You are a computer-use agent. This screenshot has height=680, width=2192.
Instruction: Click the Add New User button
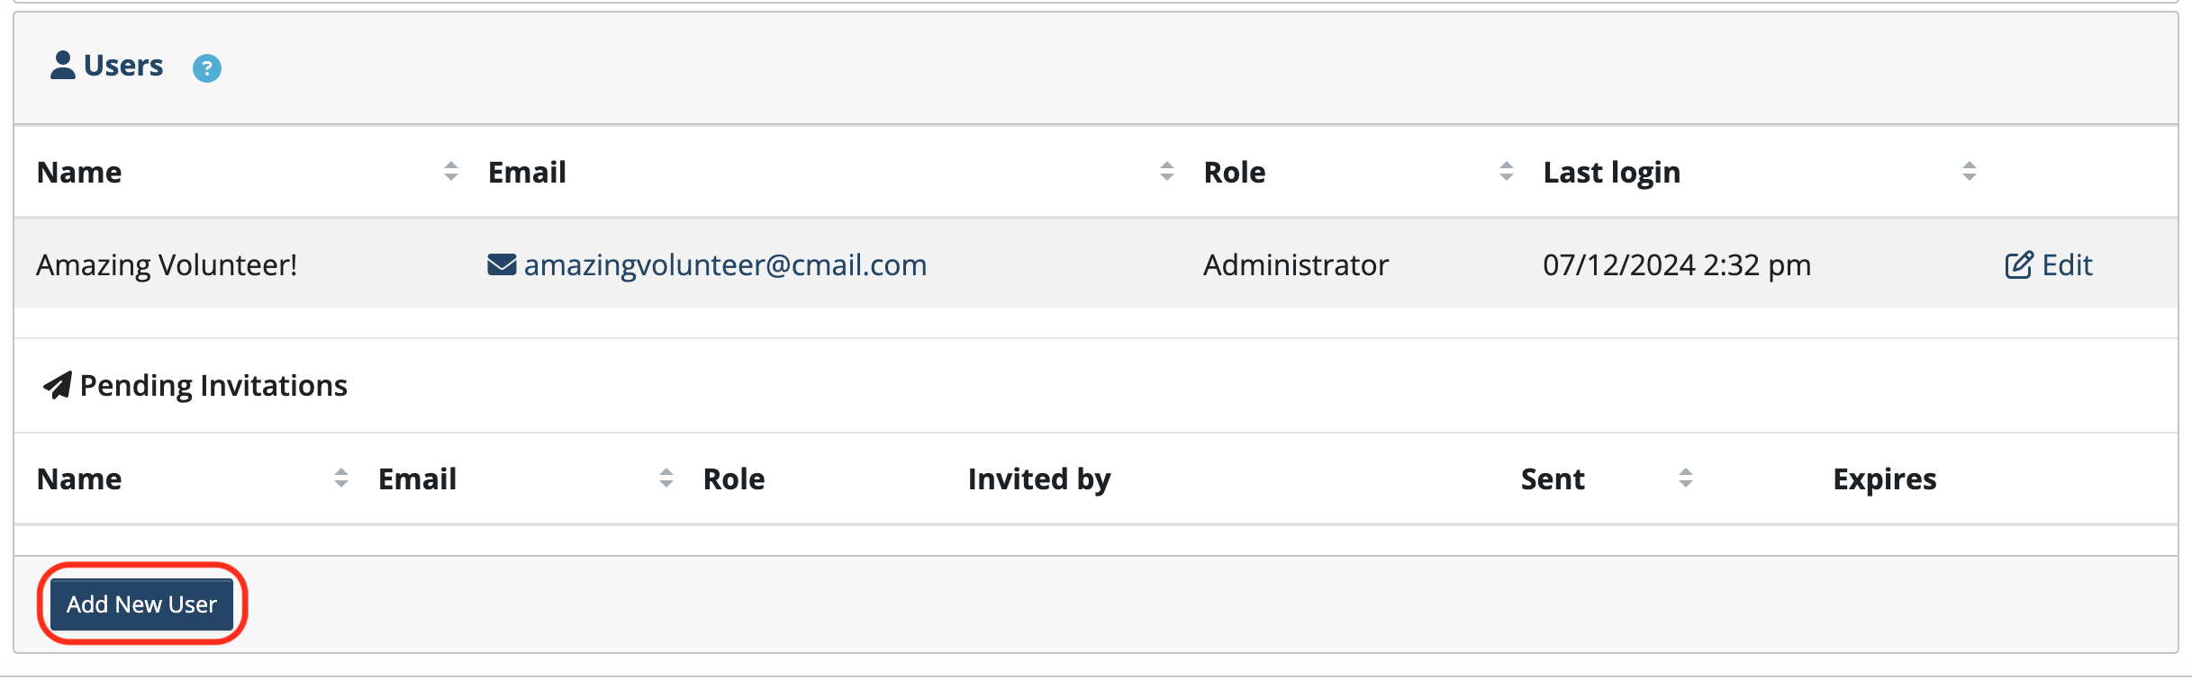(x=141, y=604)
